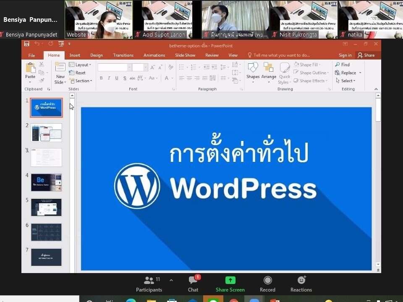Switch to the Slide Show tab
The image size is (403, 302).
coord(185,55)
